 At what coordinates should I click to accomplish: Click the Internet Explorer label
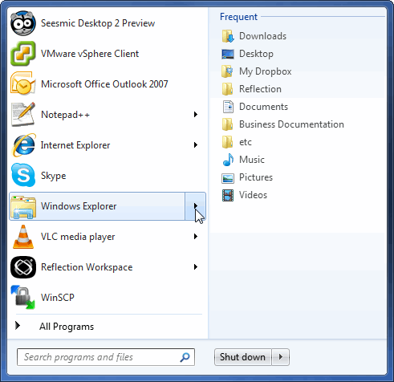(75, 145)
